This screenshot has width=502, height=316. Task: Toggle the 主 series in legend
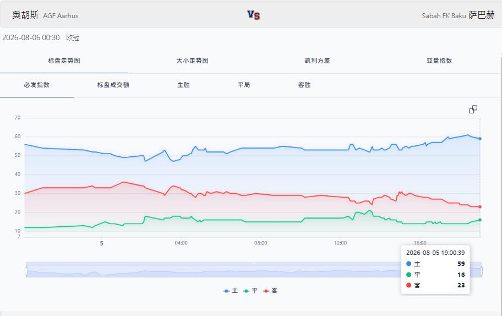pyautogui.click(x=231, y=291)
